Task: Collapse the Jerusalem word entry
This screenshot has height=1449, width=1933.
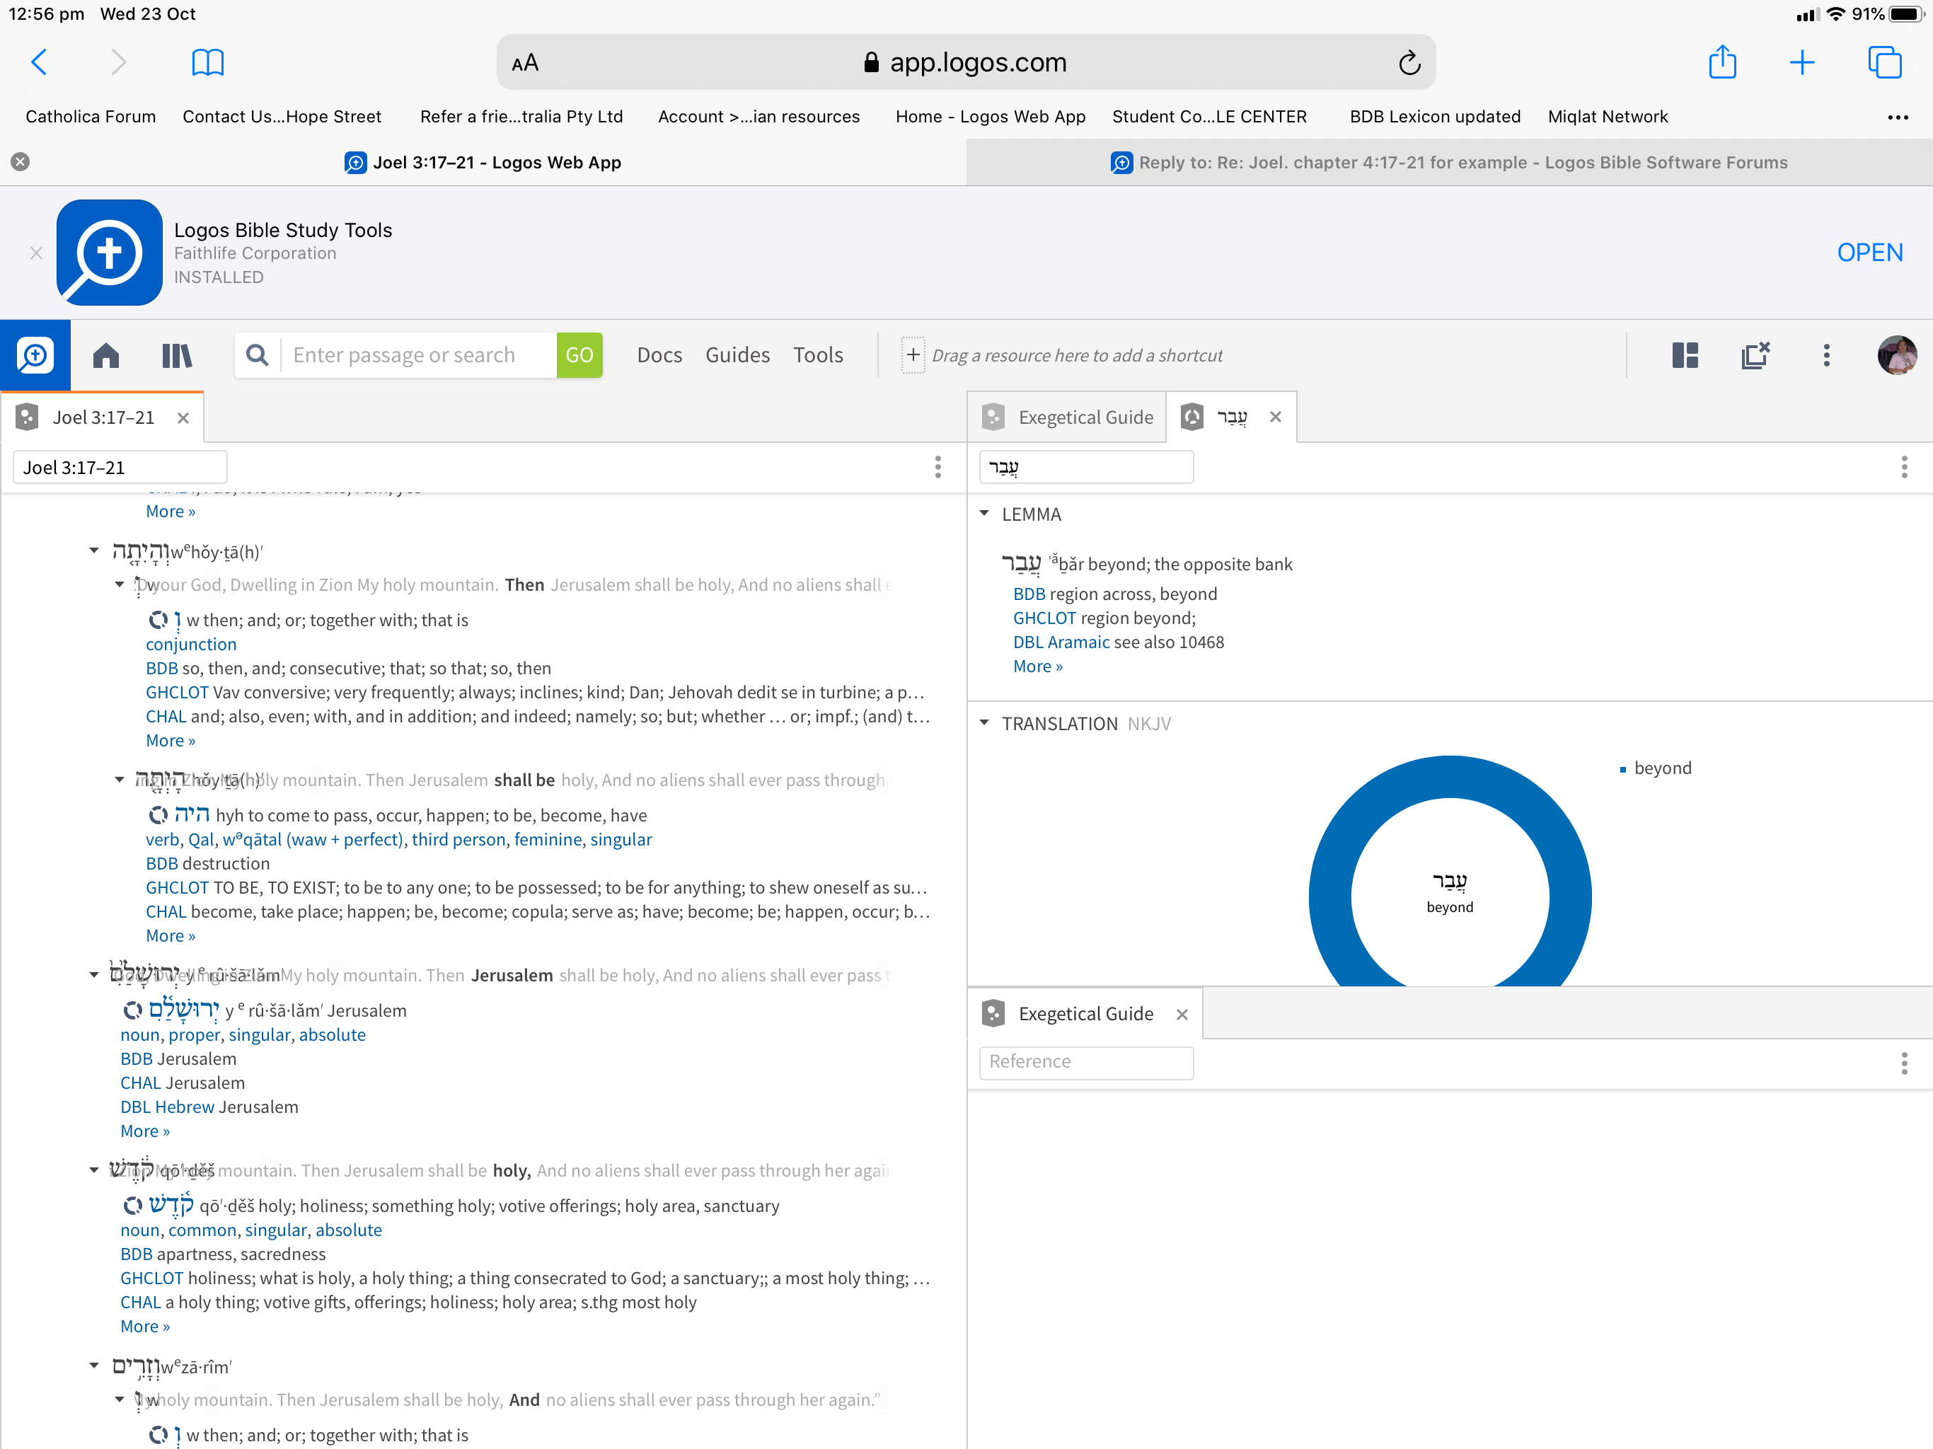Action: (x=93, y=974)
